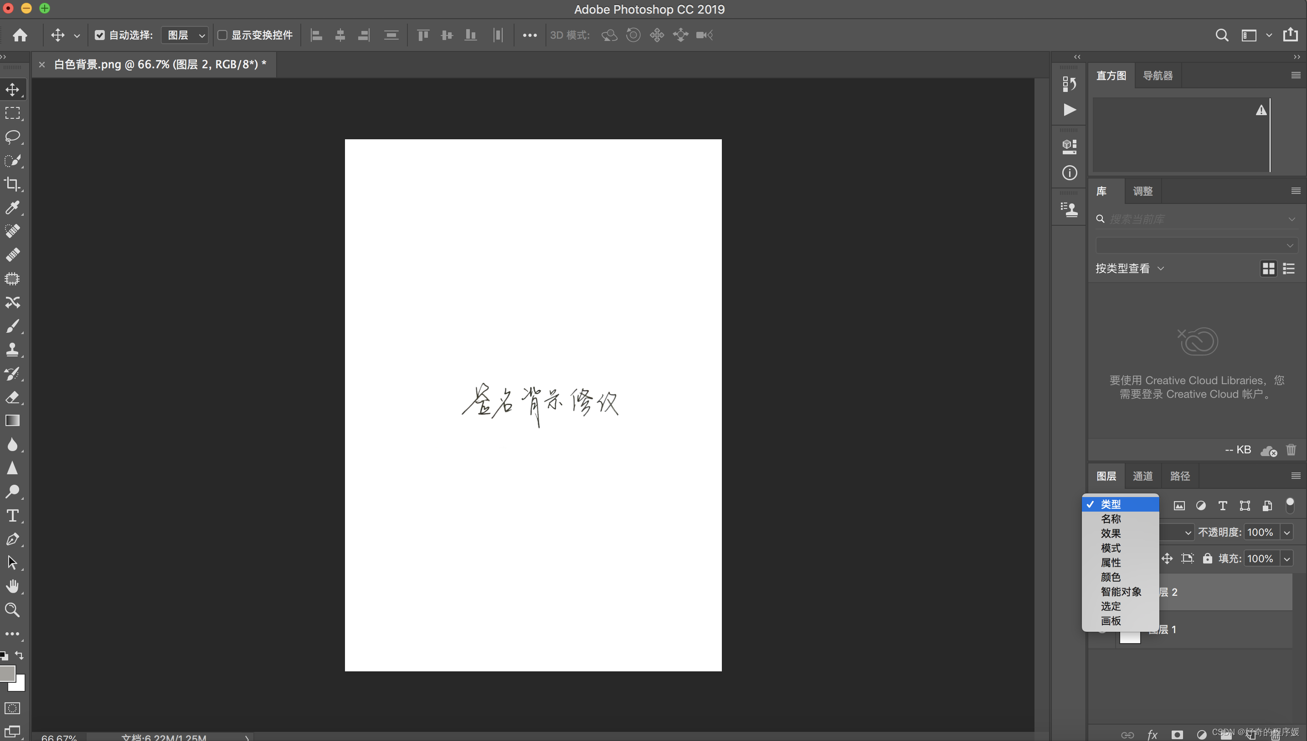
Task: Toggle layer filtering on/off switch
Action: pos(1290,505)
